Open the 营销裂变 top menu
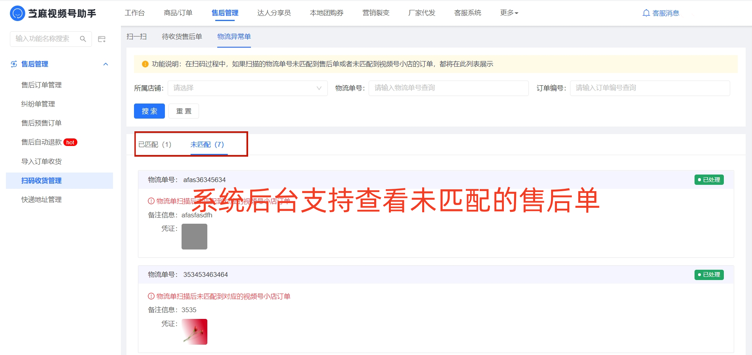Screen dimensions: 752x355 pos(376,13)
